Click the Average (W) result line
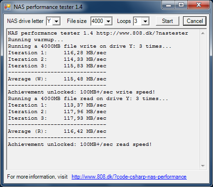 pyautogui.click(x=57, y=79)
